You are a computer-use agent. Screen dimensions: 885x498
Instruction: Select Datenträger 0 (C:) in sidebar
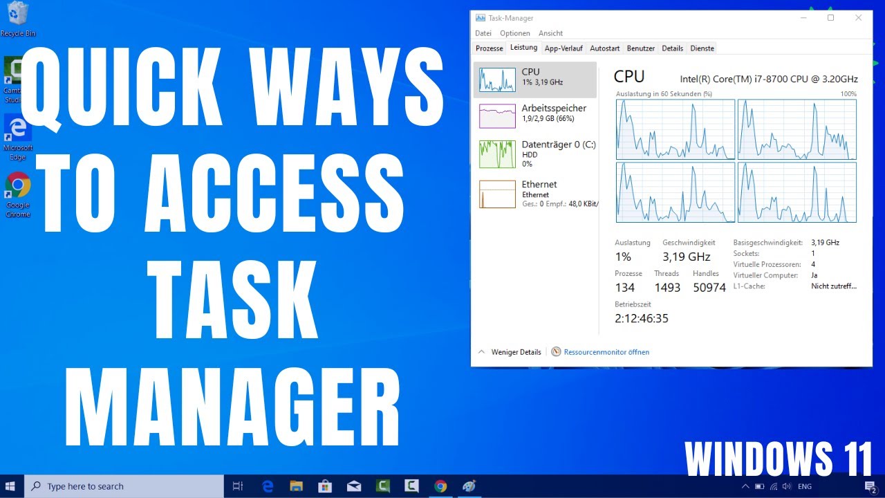535,154
